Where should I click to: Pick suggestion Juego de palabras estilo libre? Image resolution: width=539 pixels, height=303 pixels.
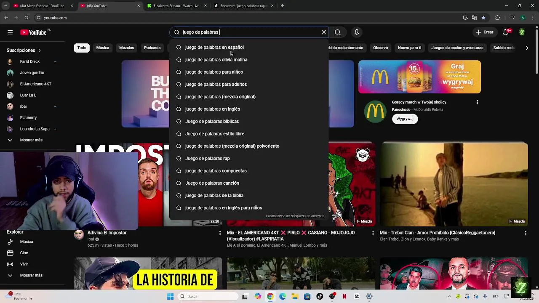coord(249,134)
